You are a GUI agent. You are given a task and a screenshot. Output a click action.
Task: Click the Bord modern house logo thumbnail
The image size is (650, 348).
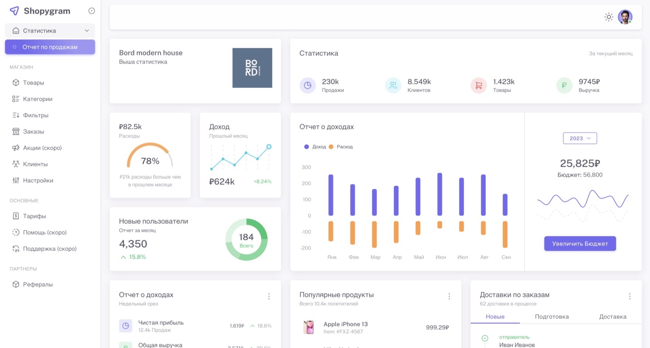click(x=252, y=68)
